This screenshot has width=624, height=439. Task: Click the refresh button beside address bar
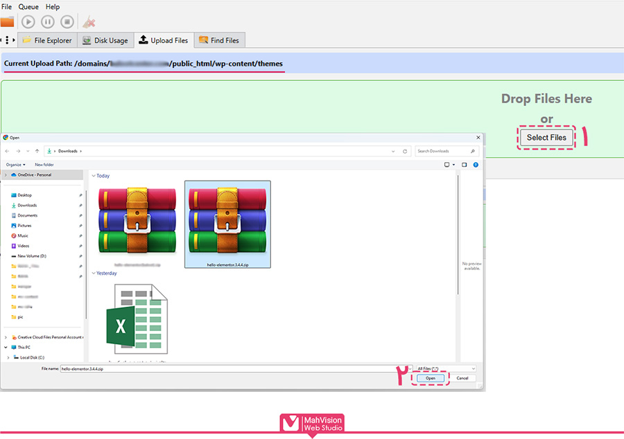[405, 151]
